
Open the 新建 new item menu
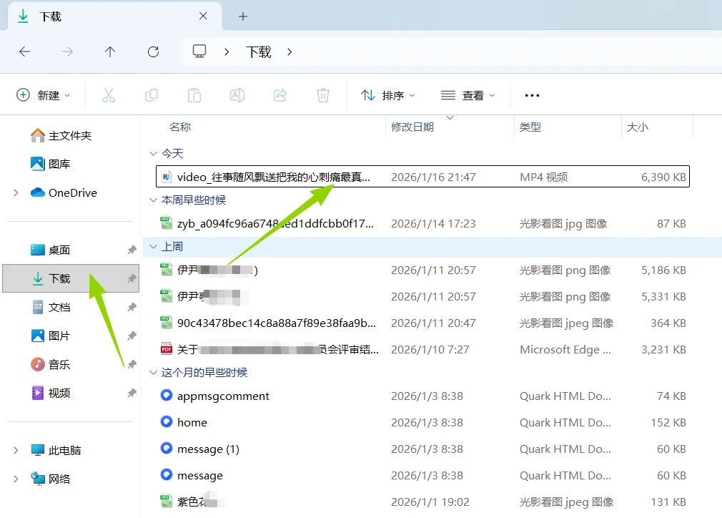(44, 95)
